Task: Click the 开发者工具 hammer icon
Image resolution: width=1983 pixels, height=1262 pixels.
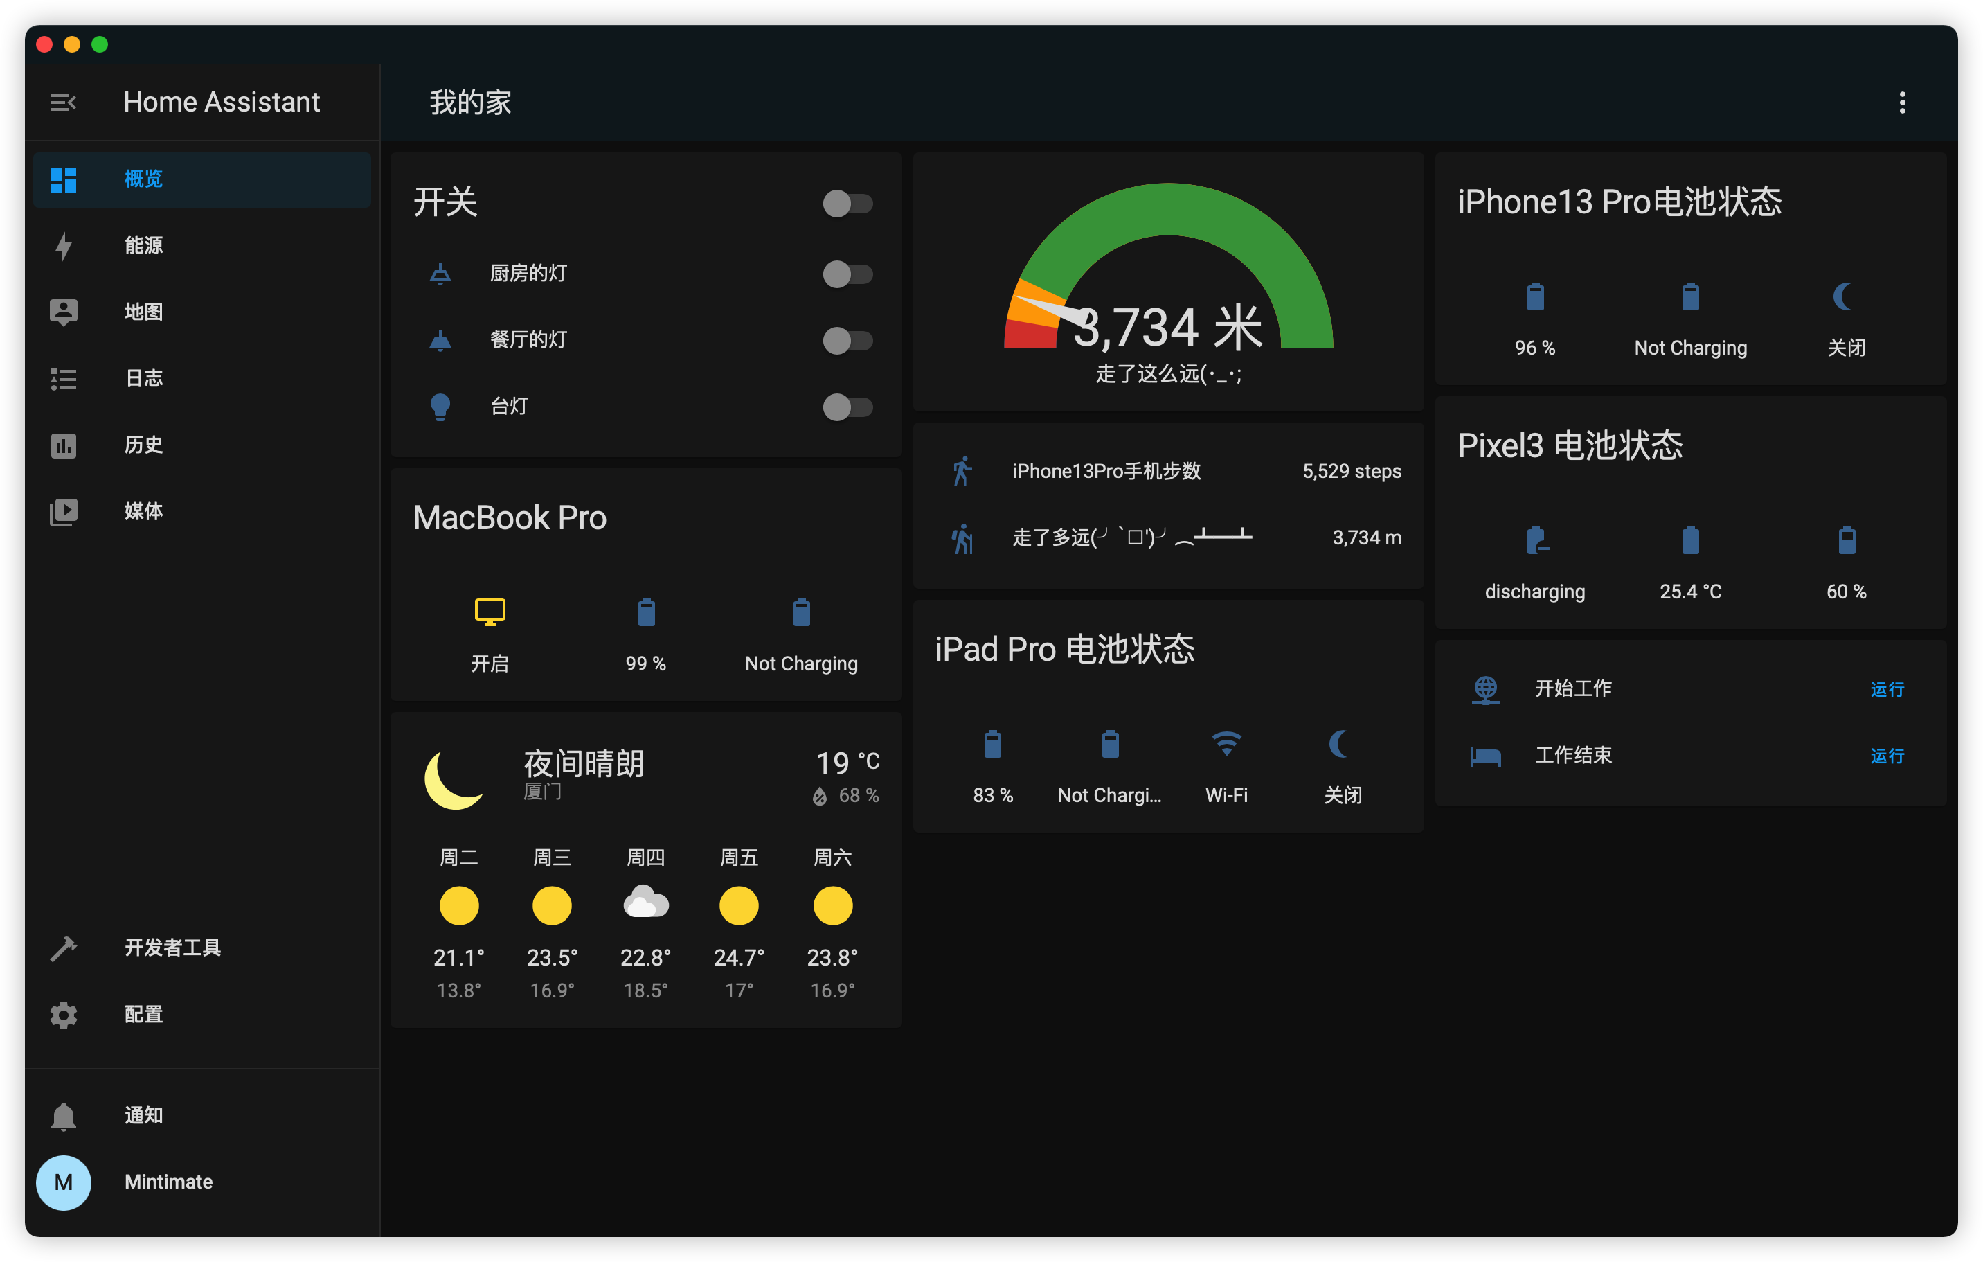Action: pyautogui.click(x=64, y=948)
